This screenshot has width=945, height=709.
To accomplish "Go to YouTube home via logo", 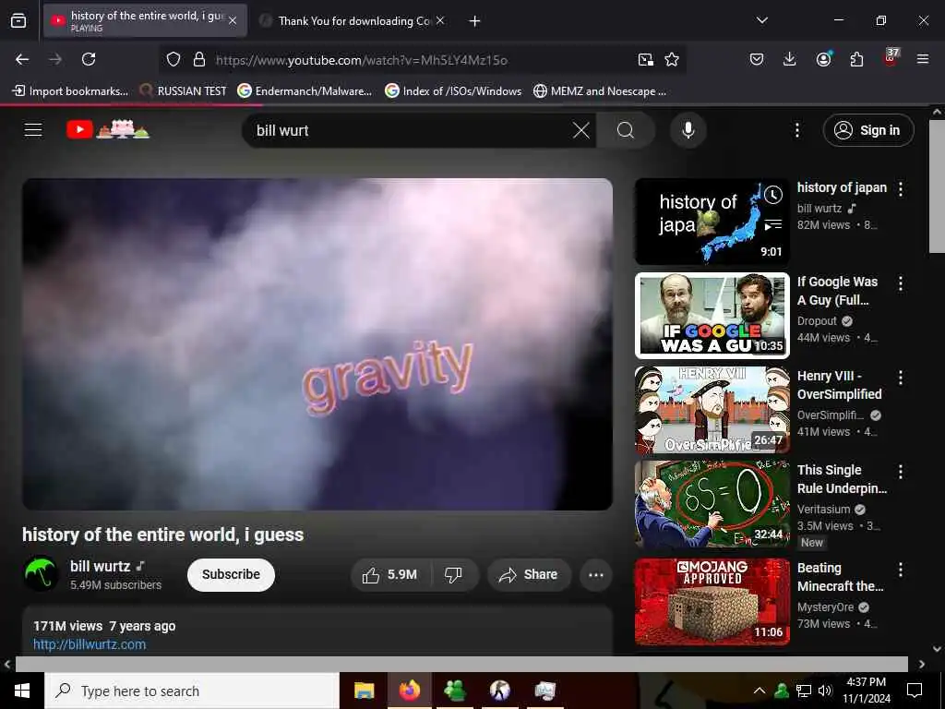I will pyautogui.click(x=108, y=129).
